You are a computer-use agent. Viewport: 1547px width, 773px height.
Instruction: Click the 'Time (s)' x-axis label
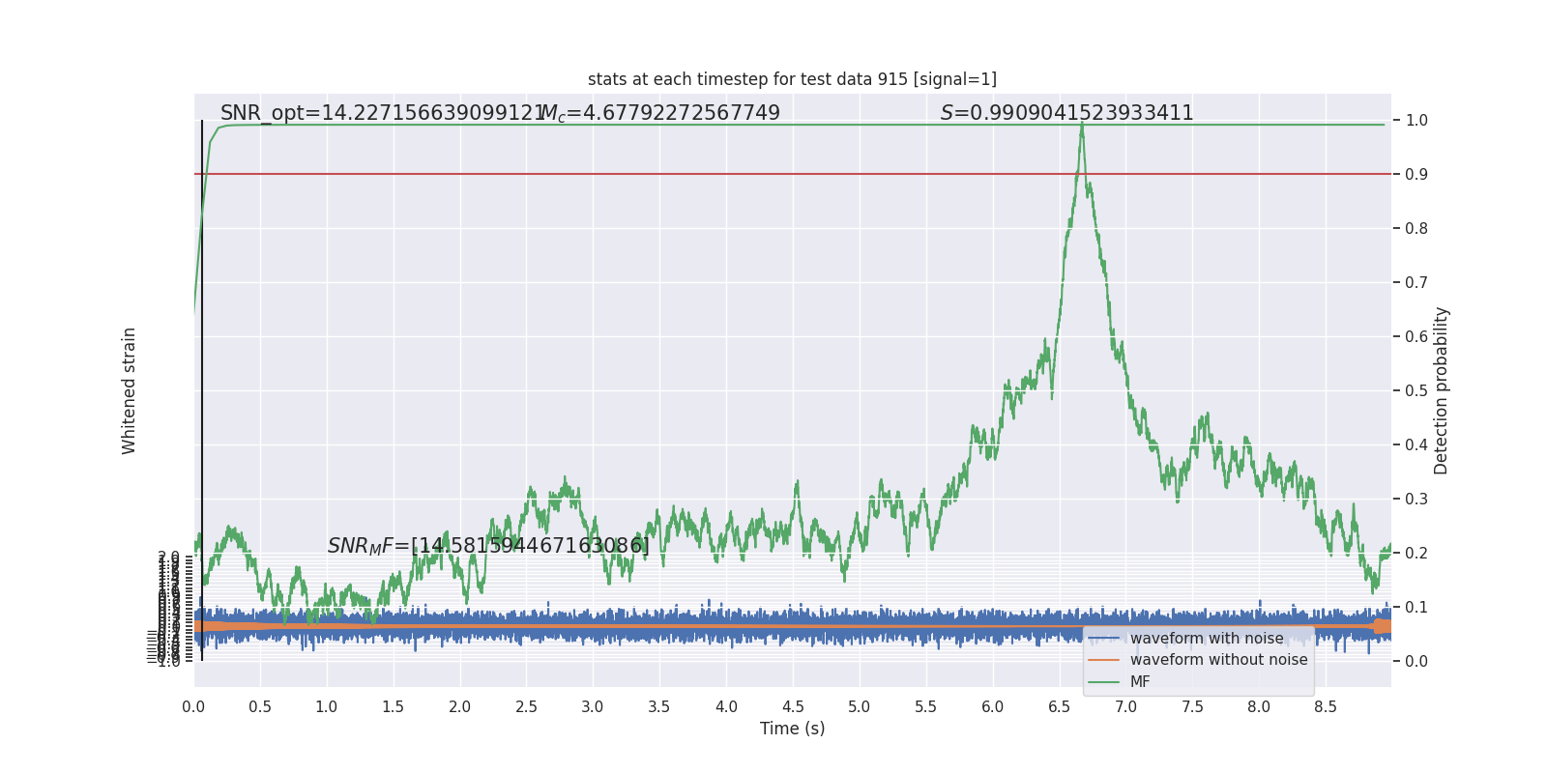792,729
